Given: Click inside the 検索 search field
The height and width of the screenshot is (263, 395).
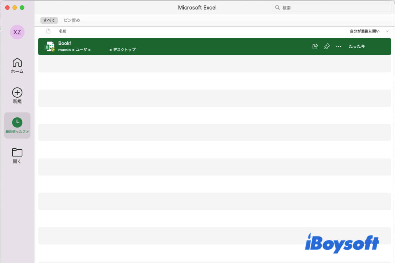Looking at the screenshot, I should [x=329, y=7].
